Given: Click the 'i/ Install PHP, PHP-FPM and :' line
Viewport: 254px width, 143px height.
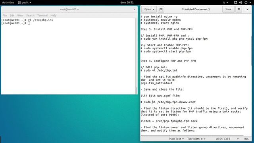Looking at the screenshot, I should [x=165, y=36].
